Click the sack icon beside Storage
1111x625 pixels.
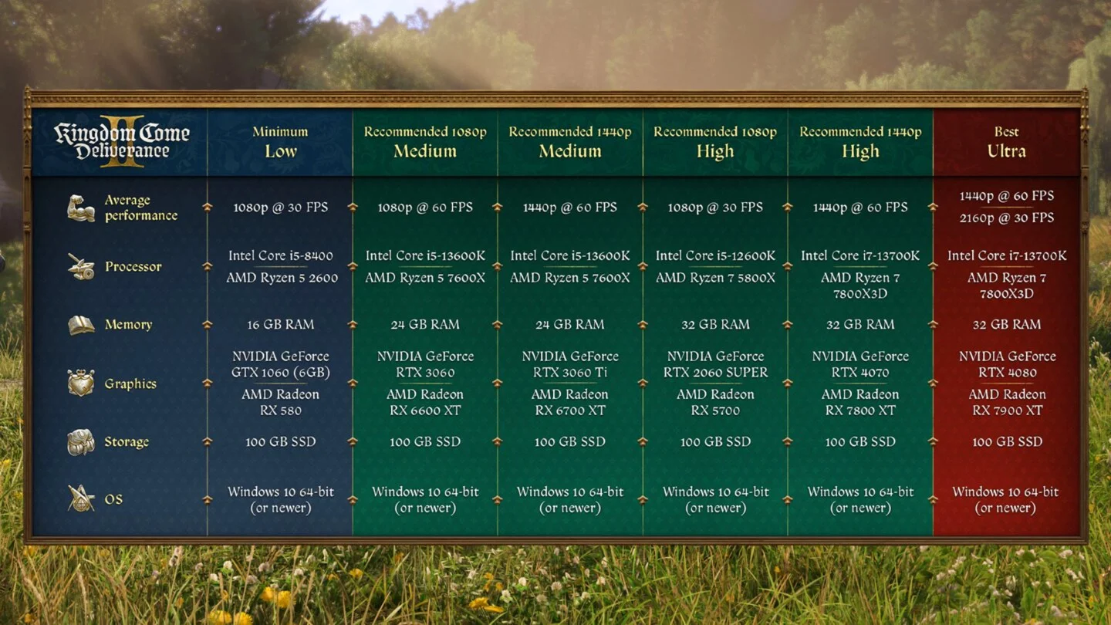[81, 442]
